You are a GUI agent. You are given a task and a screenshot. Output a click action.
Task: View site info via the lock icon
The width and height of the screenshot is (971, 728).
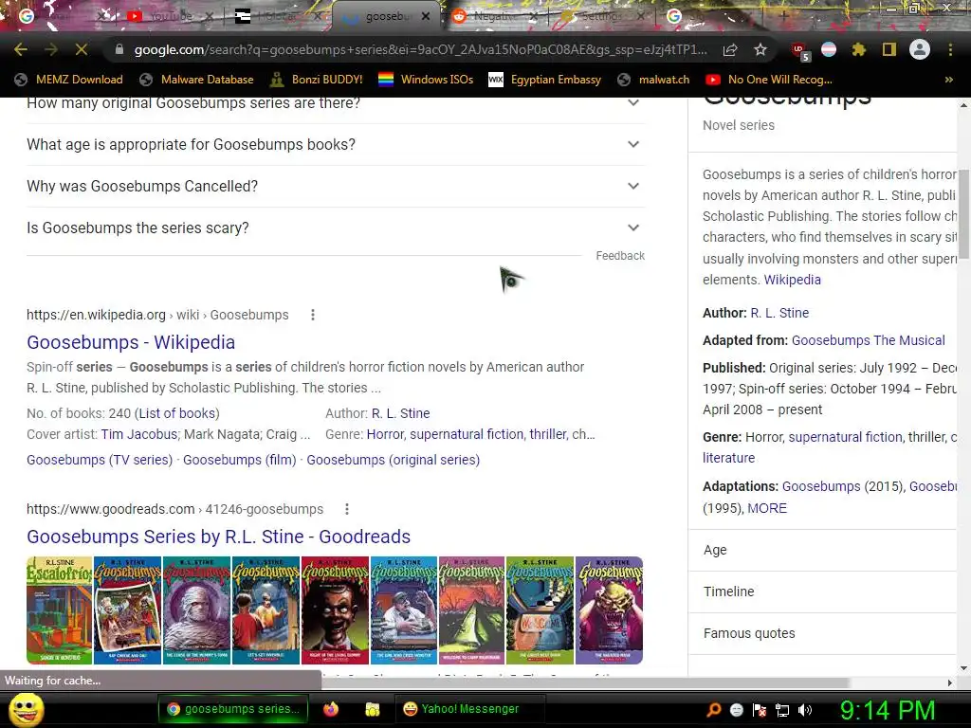coord(119,49)
